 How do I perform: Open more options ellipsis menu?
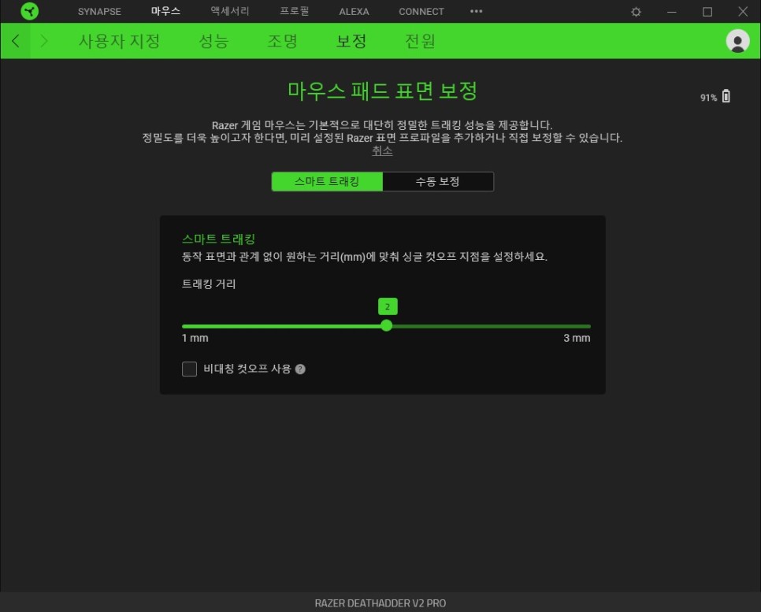476,11
